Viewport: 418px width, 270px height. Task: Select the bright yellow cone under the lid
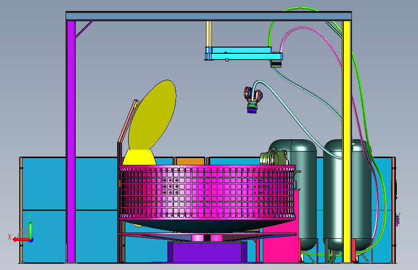tap(139, 157)
